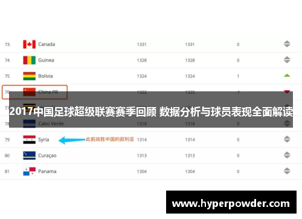Select rank number 80
Viewport: 302px width, 219px height.
point(7,155)
